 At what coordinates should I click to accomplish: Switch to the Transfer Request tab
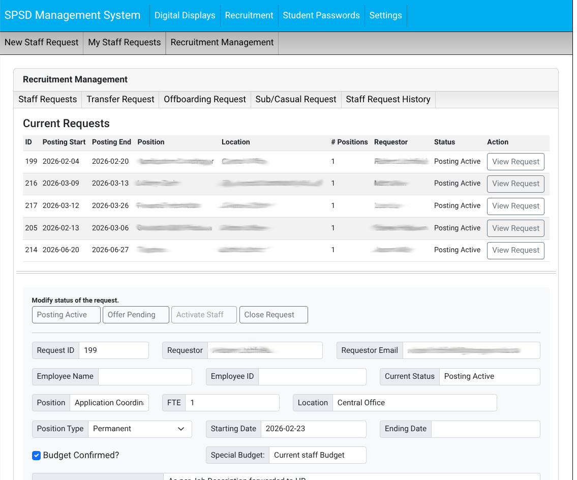[x=120, y=99]
